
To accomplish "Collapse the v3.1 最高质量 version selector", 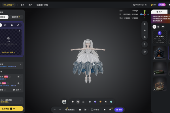I will (x=21, y=101).
